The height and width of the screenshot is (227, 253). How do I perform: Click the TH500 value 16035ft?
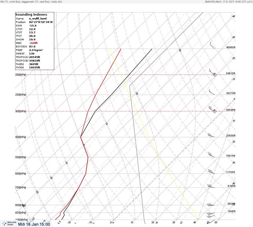pyautogui.click(x=35, y=67)
